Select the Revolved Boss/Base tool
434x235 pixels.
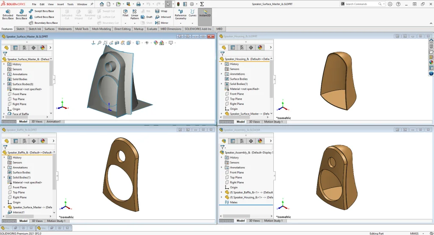[x=21, y=14]
